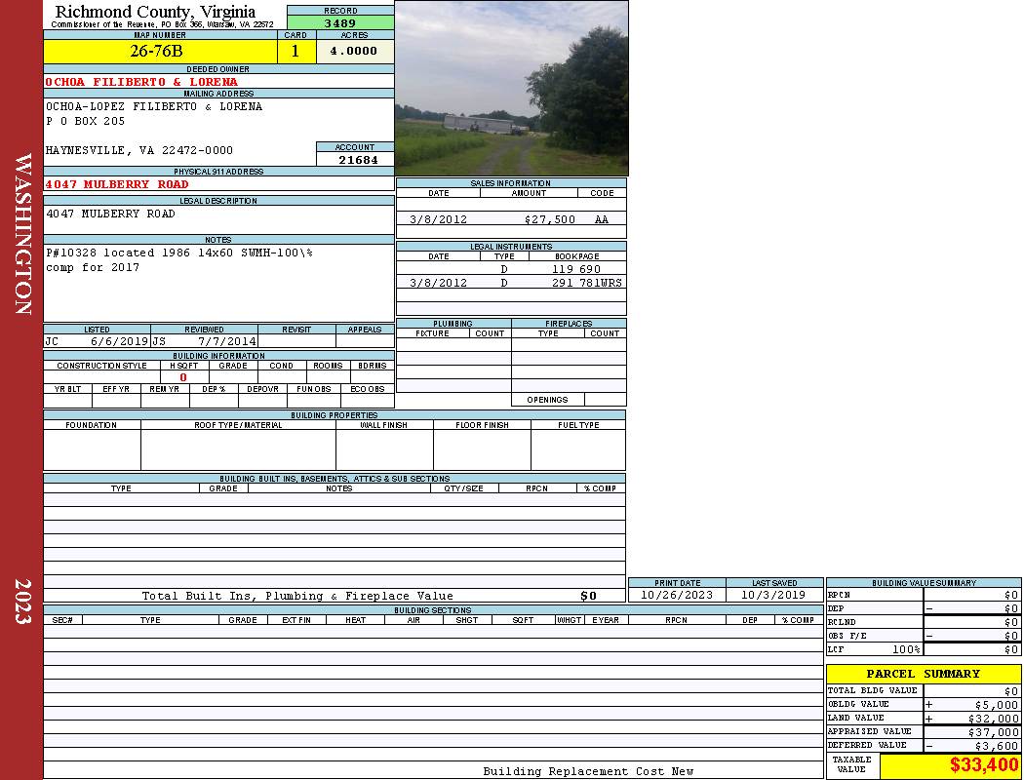
Task: Click the WASHINGTON district sidebar label
Action: (22, 233)
